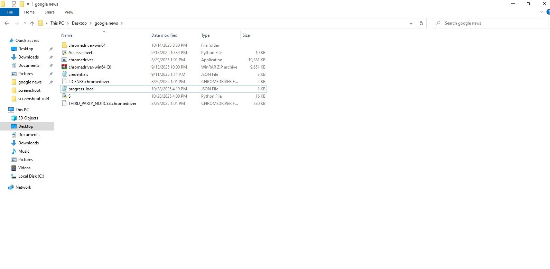Expand the address bar history dropdown
The image size is (550, 269).
click(x=411, y=23)
